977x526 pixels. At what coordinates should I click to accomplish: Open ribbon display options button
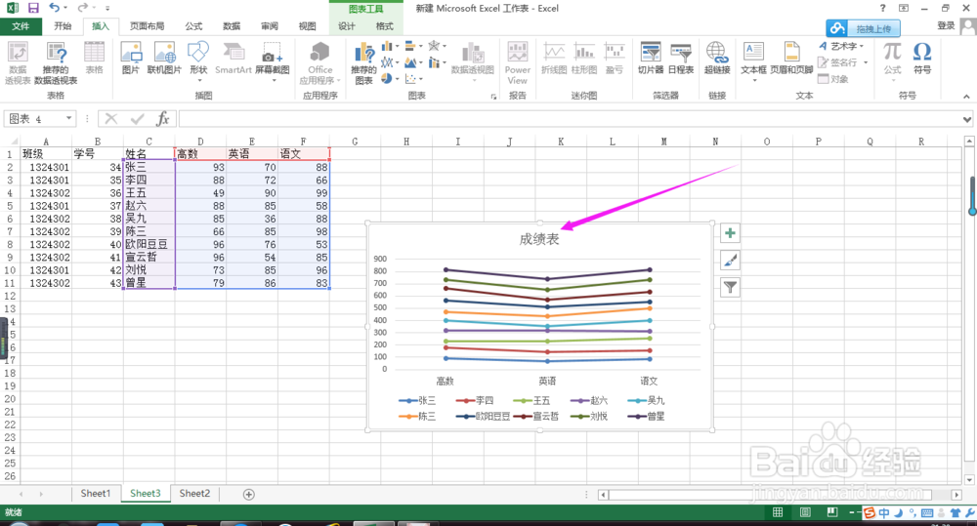pos(904,8)
